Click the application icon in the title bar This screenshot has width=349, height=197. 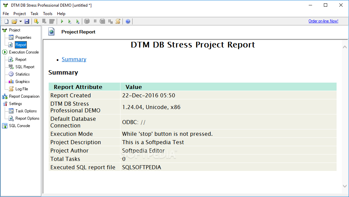tap(6, 5)
